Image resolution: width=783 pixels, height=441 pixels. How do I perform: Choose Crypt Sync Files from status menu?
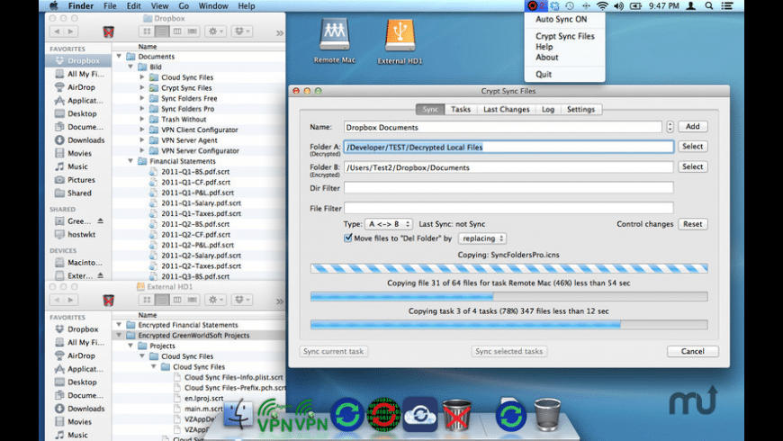(x=565, y=36)
